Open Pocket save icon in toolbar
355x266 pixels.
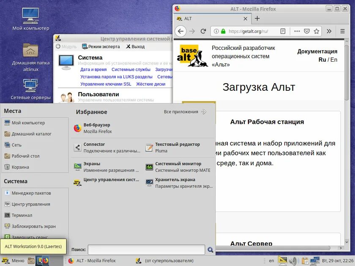click(307, 31)
